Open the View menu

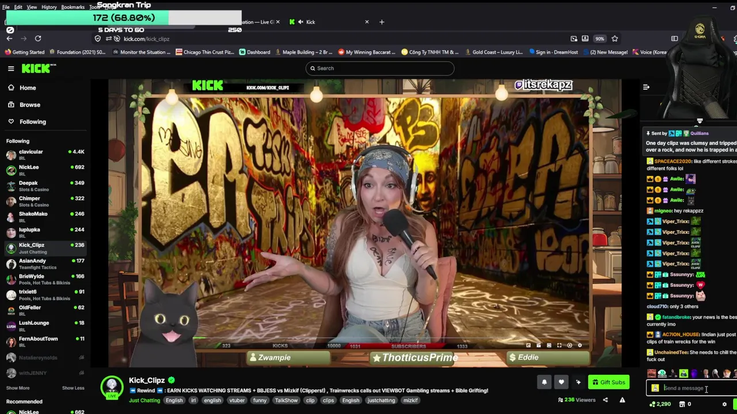(32, 7)
